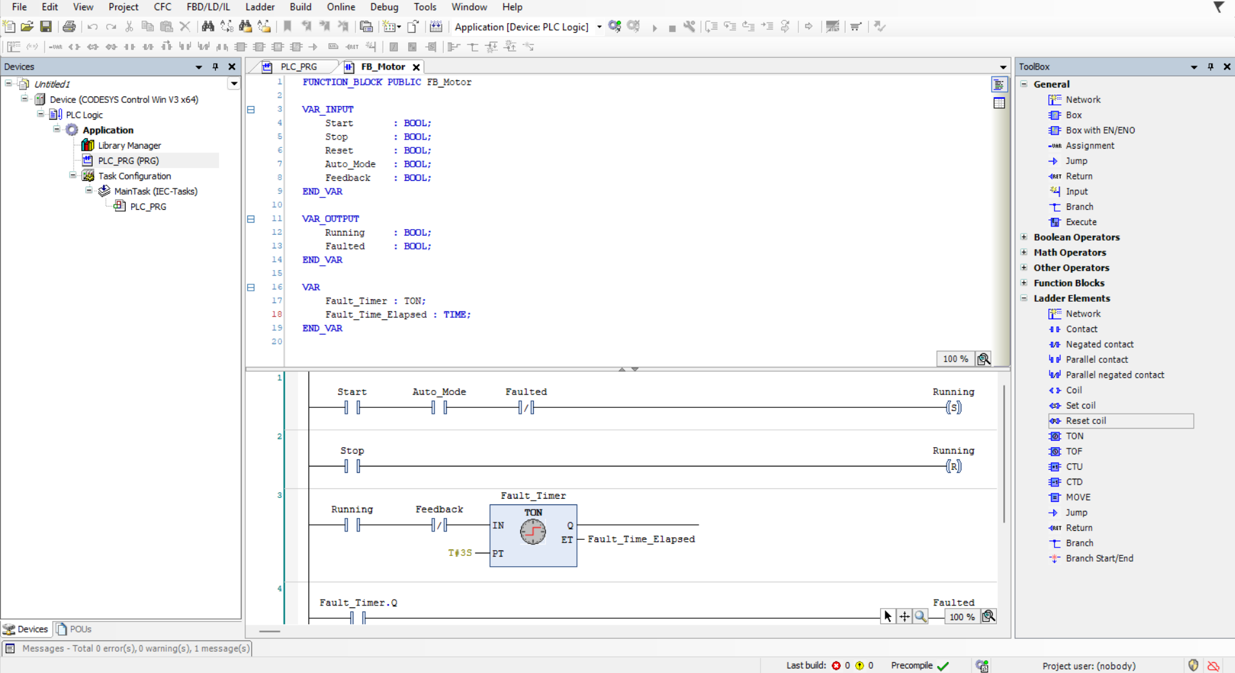Image resolution: width=1235 pixels, height=673 pixels.
Task: Click the Build calendar icon before Application selector
Action: pyautogui.click(x=436, y=26)
